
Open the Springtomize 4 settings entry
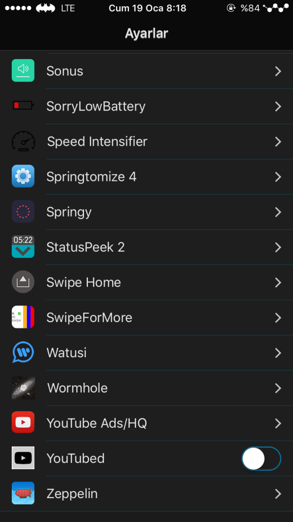click(x=91, y=177)
